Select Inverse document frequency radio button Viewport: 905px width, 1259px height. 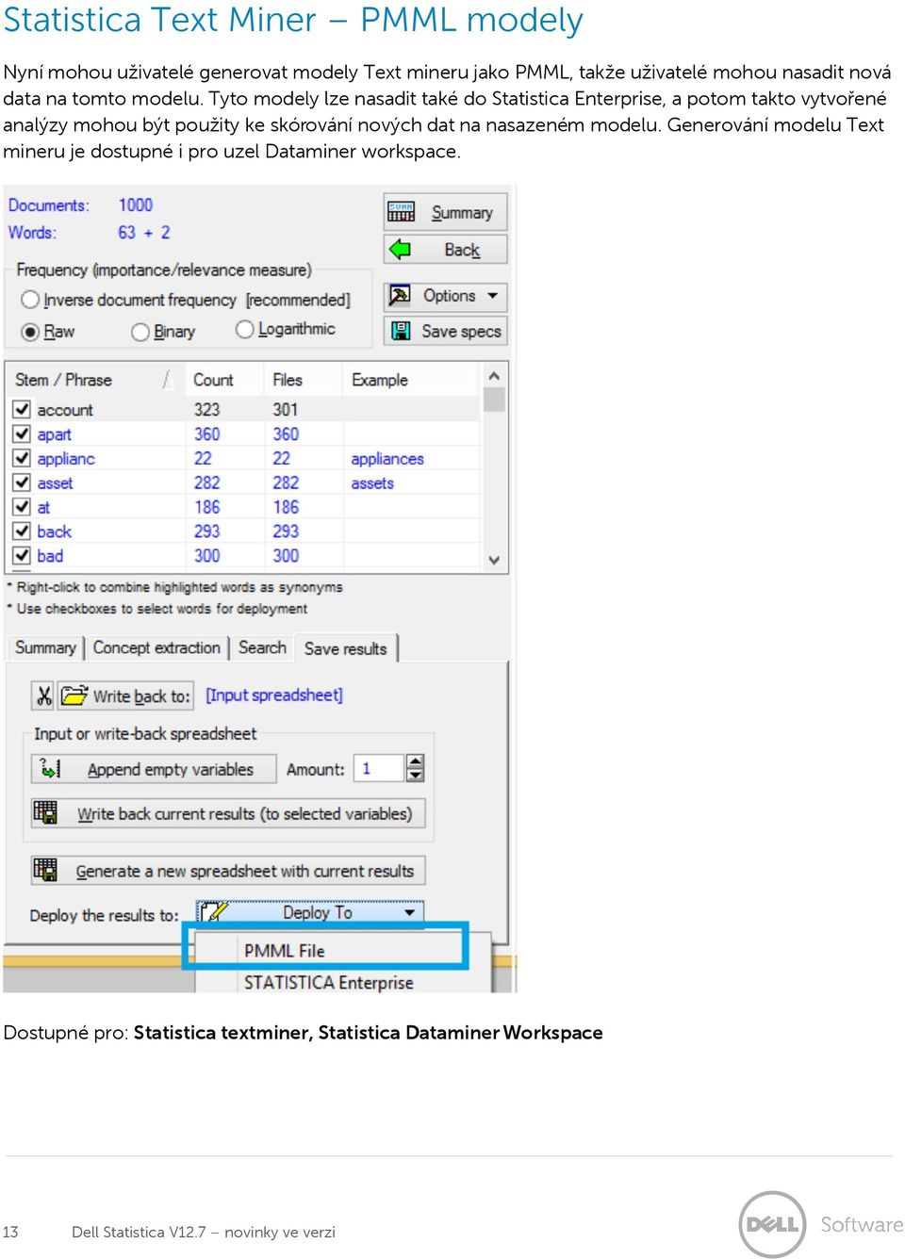coord(30,300)
